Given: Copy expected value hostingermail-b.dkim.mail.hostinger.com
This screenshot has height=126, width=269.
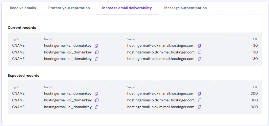Looking at the screenshot, I should click(200, 100).
